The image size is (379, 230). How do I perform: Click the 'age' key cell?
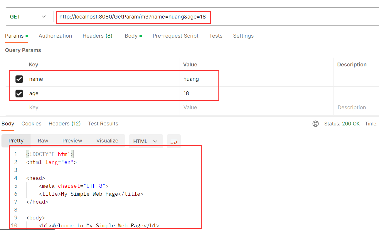[102, 93]
